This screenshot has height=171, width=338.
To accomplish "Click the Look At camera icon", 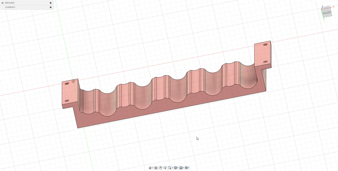I will (156, 168).
